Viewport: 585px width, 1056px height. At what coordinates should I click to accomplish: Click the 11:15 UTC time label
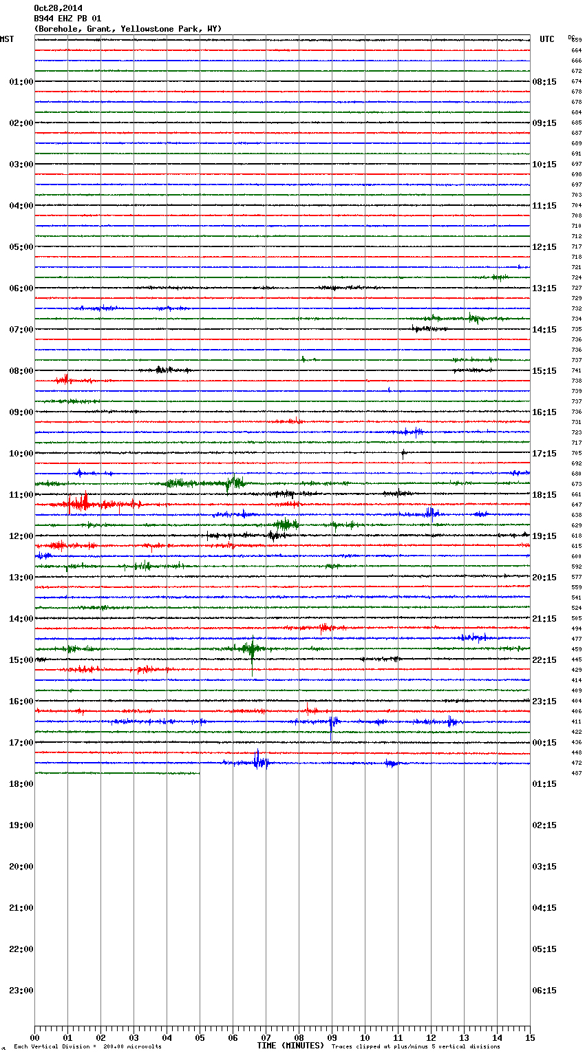(544, 206)
